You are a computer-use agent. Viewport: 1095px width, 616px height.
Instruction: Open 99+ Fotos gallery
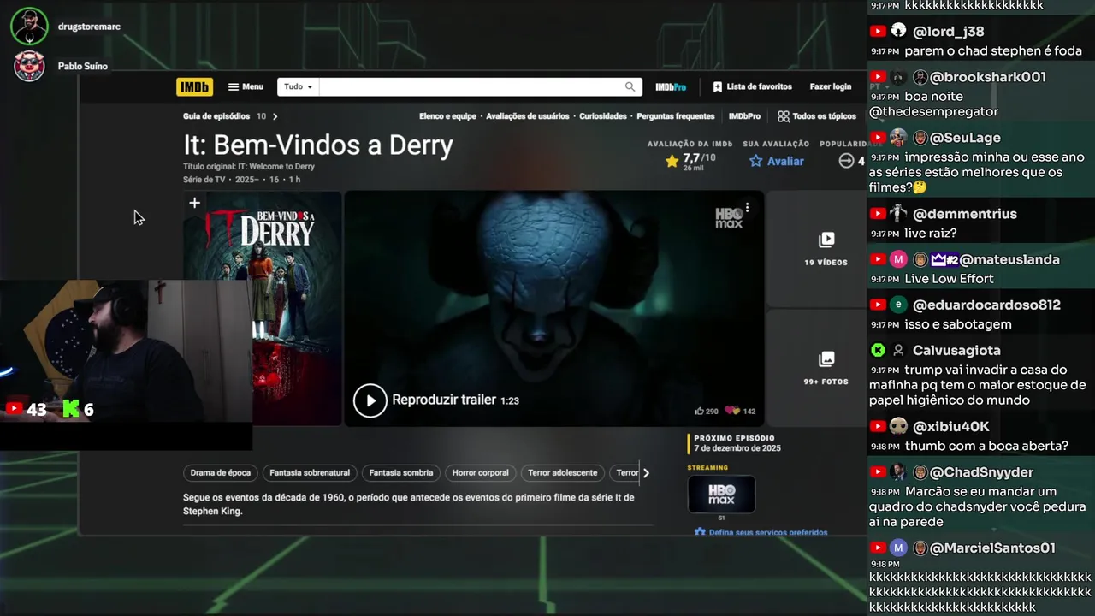tap(826, 368)
